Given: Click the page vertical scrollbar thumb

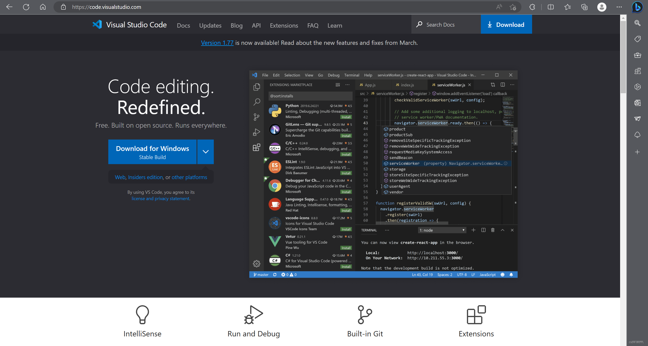Looking at the screenshot, I should pyautogui.click(x=623, y=57).
